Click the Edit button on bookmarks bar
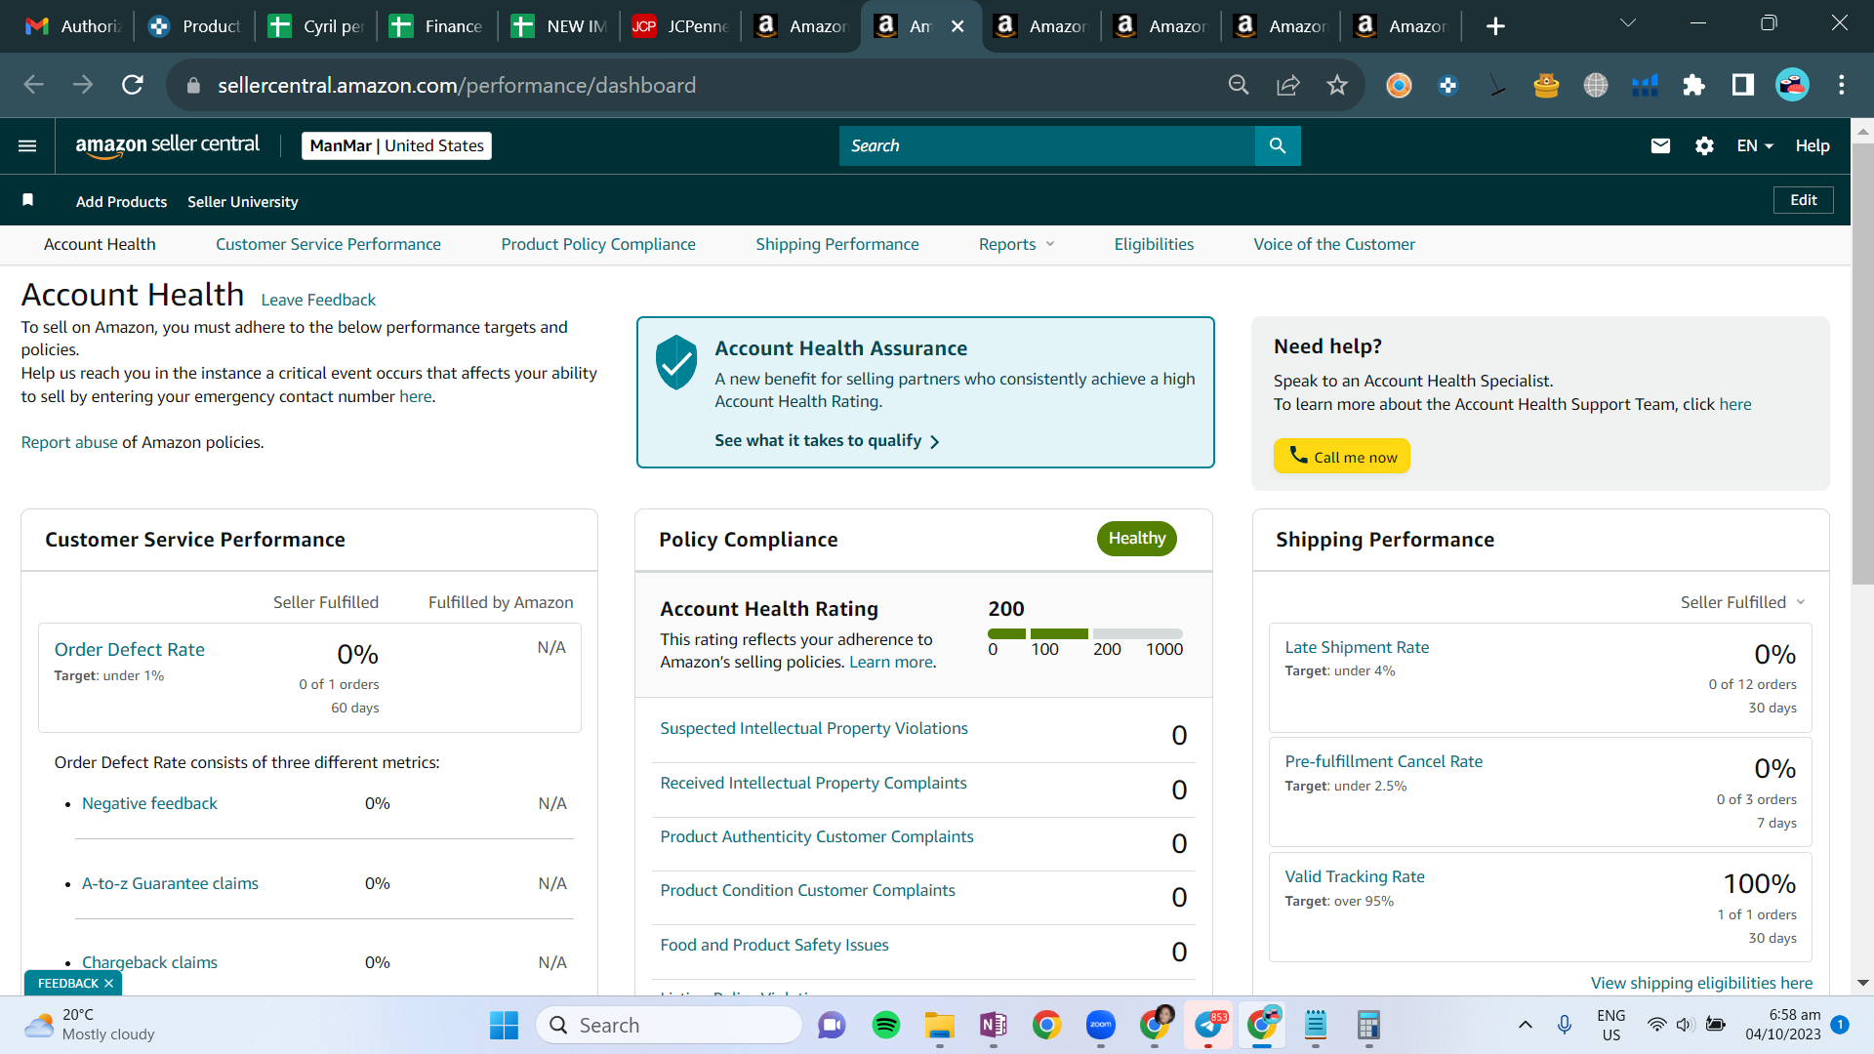This screenshot has height=1054, width=1874. (1803, 200)
